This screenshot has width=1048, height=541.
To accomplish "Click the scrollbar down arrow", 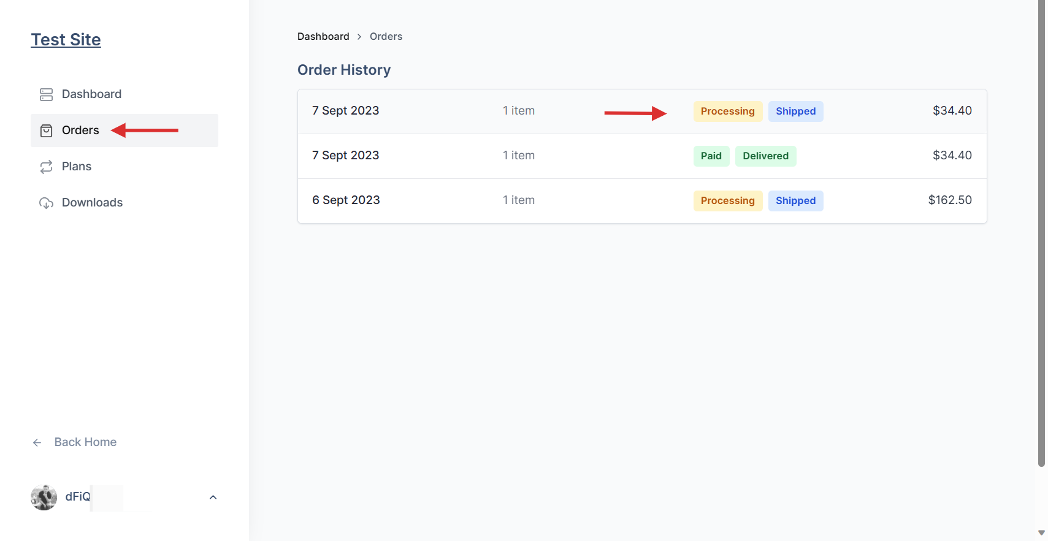I will click(1041, 532).
